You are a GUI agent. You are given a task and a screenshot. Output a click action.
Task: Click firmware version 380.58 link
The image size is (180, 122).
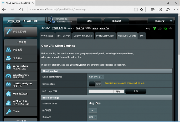[80, 28]
